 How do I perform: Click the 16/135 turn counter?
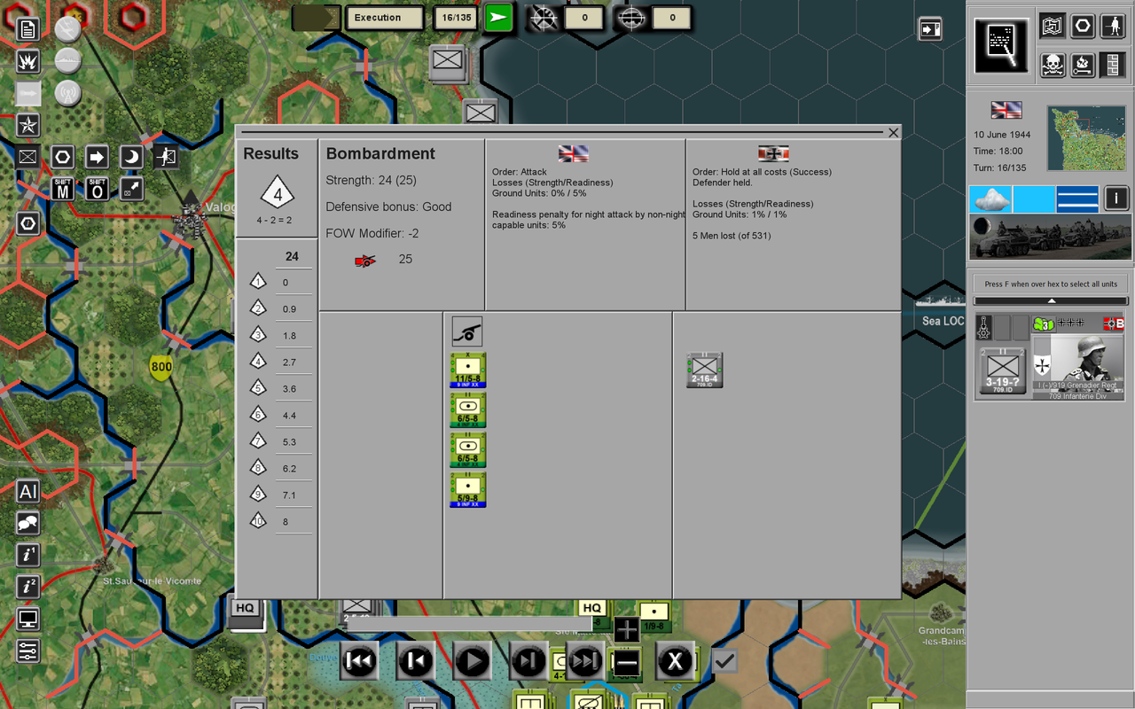(x=455, y=18)
